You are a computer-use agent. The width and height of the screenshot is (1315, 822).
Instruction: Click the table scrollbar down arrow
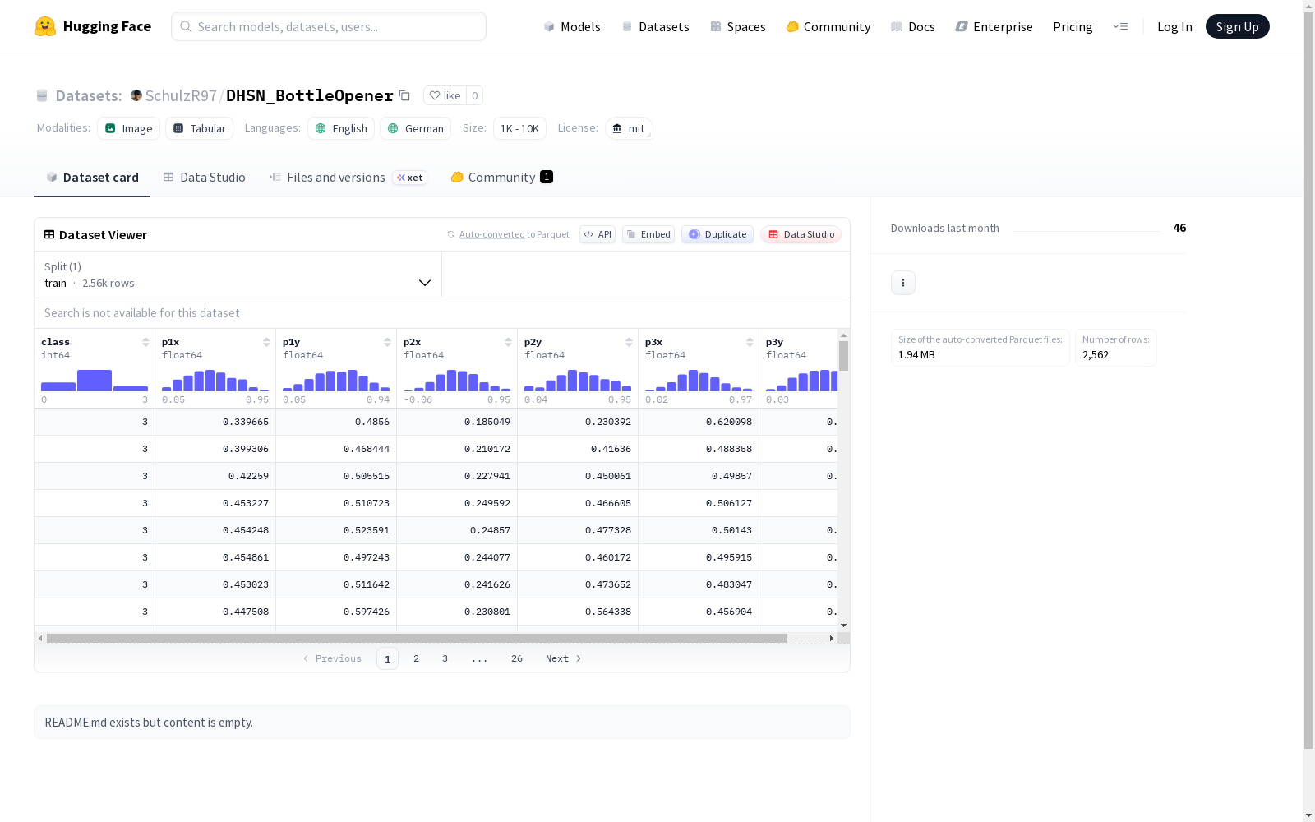point(843,626)
